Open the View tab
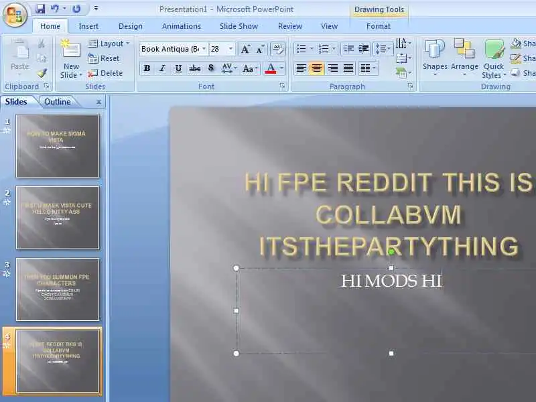The image size is (536, 402). tap(329, 26)
